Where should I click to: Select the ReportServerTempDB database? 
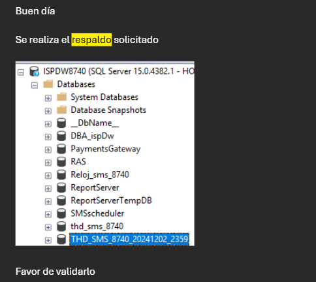coord(111,200)
